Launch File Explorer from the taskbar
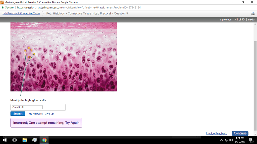Screen dimensions: 257x144 click(x=24, y=140)
